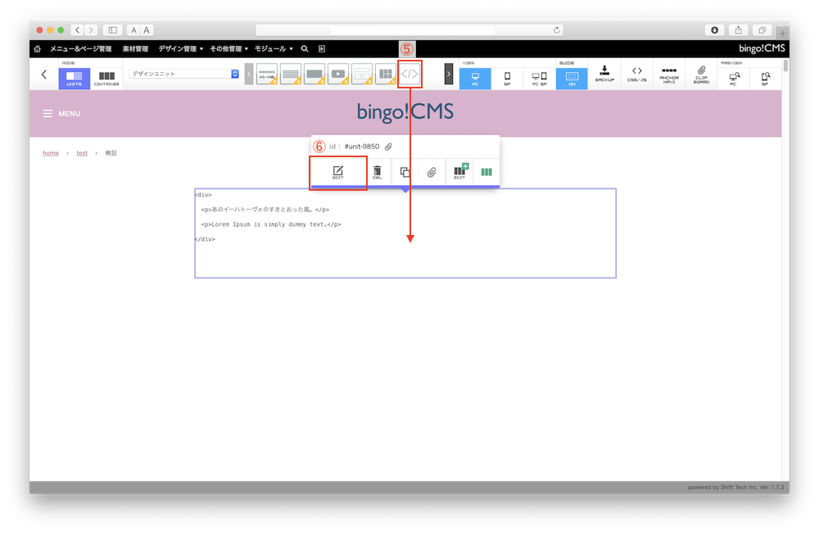Viewport: 819px width, 533px height.
Task: Go forward in the browser
Action: point(91,30)
